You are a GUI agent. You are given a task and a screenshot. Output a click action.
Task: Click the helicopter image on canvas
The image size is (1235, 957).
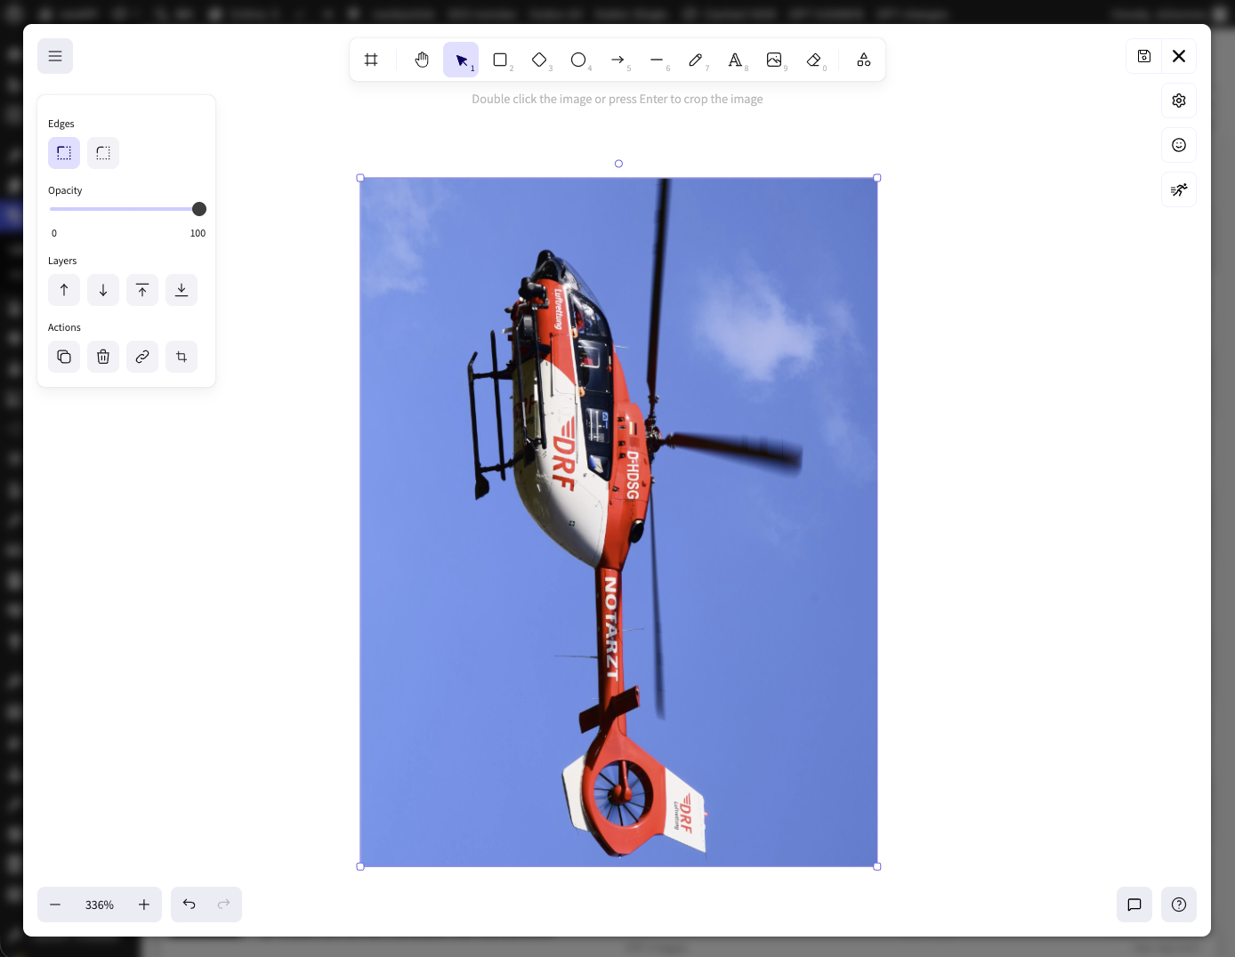coord(618,522)
